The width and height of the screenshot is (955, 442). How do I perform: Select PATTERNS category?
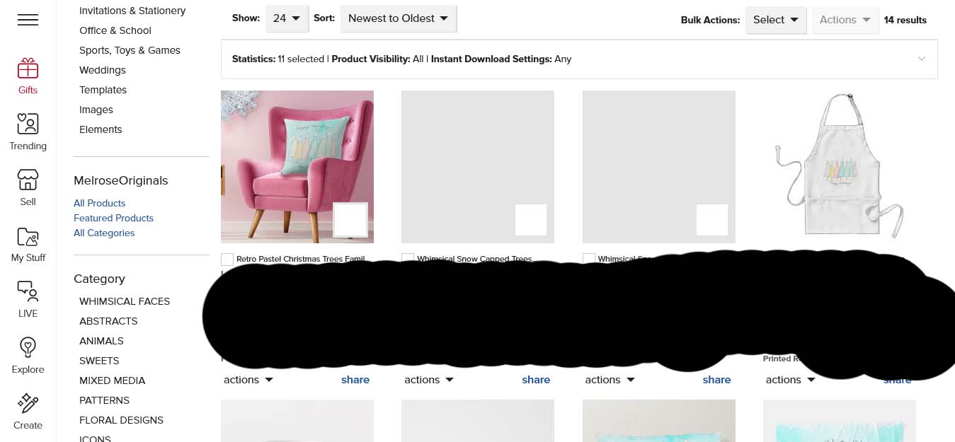click(104, 400)
